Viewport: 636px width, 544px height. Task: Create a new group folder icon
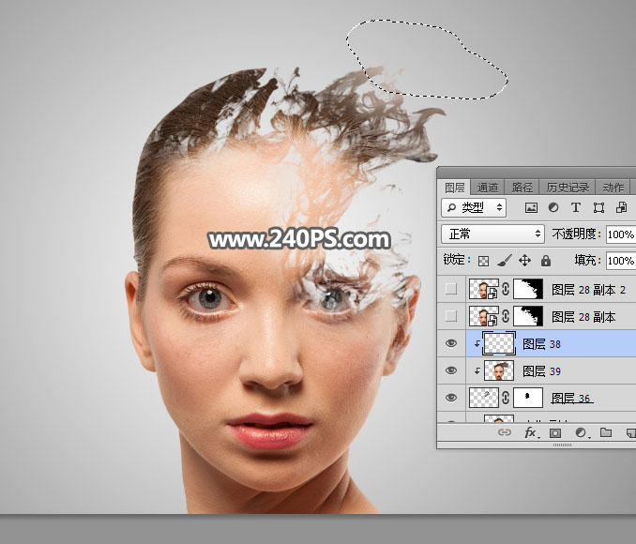[x=606, y=432]
